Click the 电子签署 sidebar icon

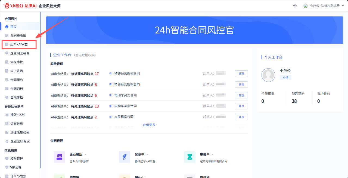(7, 71)
